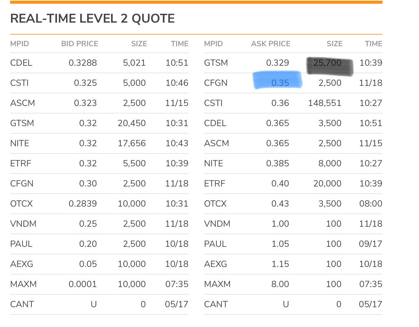The image size is (419, 327).
Task: Click AEXG ask price 1.15
Action: click(x=280, y=264)
